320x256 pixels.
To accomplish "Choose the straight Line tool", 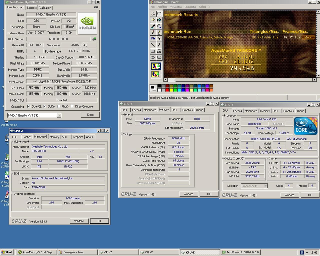I will [x=153, y=45].
